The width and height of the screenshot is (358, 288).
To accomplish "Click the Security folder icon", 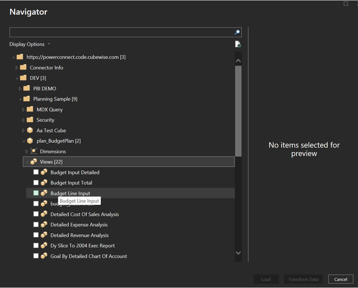I will (x=30, y=120).
